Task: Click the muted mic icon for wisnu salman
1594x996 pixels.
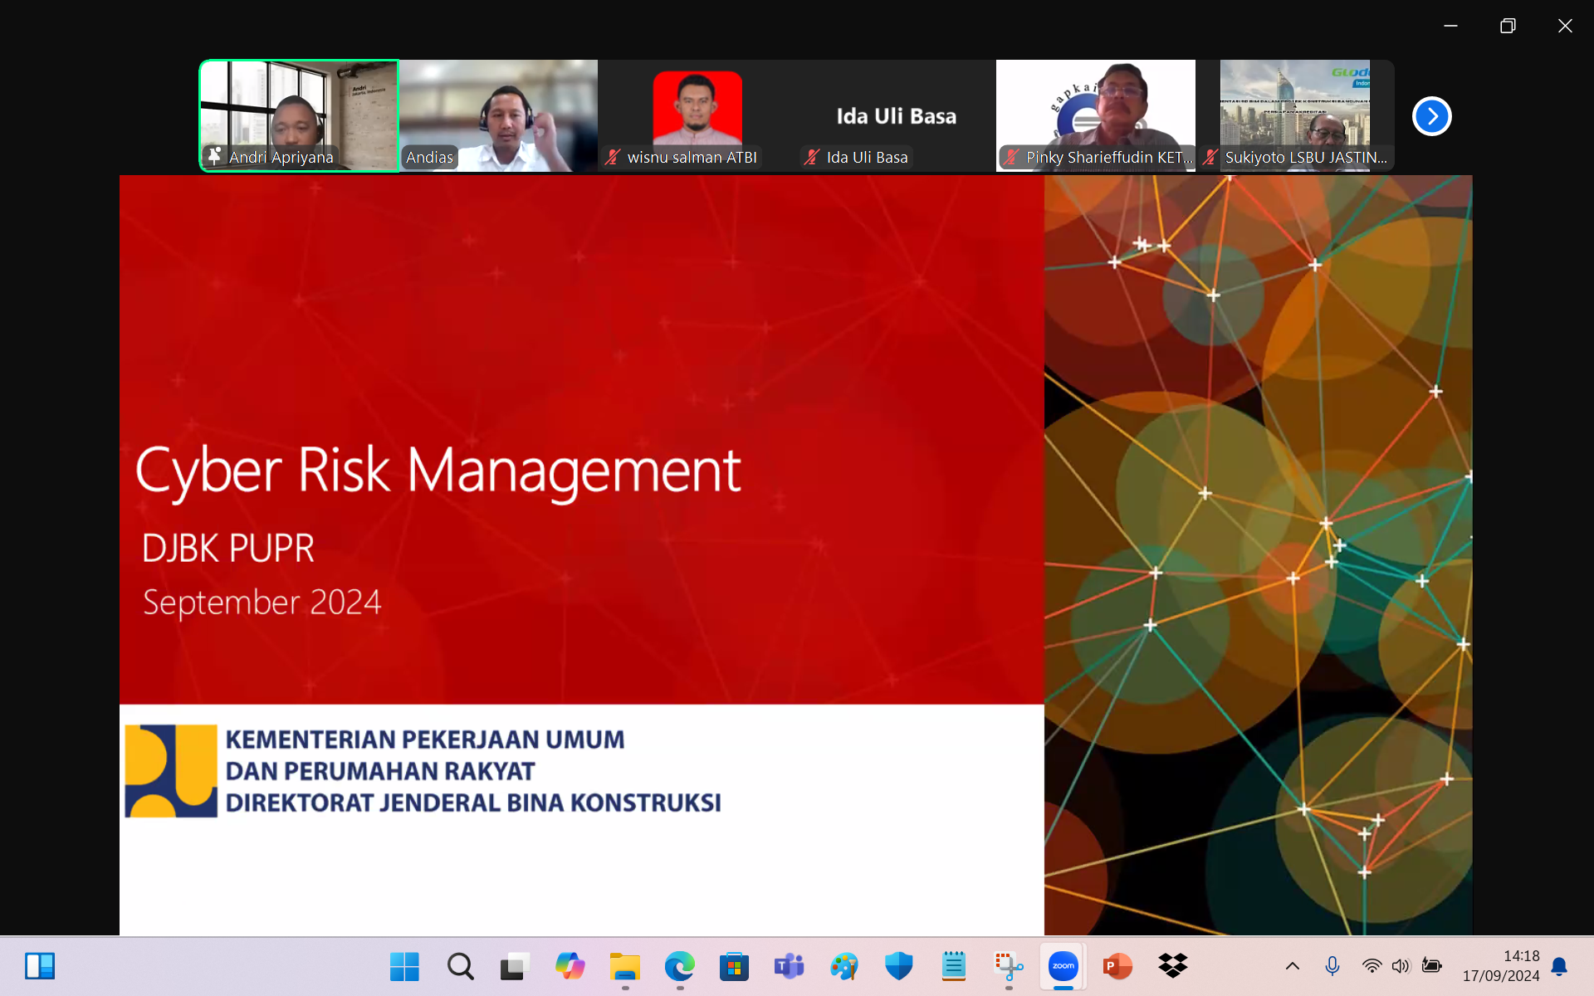Action: 613,157
